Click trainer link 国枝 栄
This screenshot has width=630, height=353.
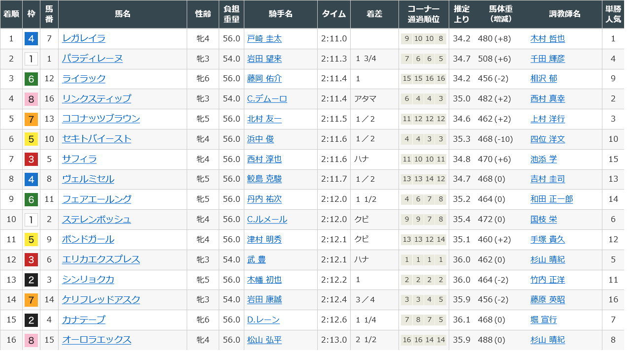543,219
